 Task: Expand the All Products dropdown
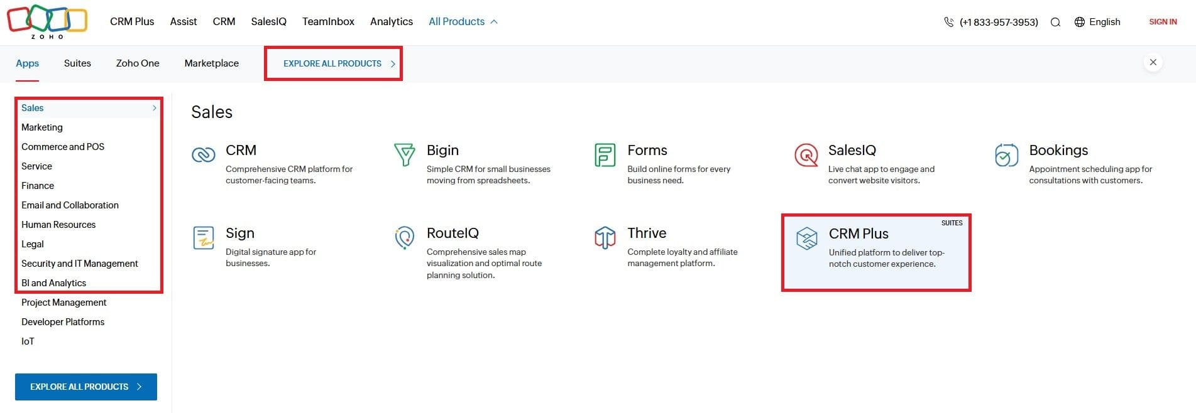[x=463, y=21]
